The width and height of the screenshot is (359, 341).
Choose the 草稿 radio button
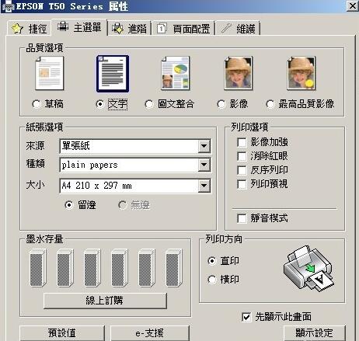(37, 104)
